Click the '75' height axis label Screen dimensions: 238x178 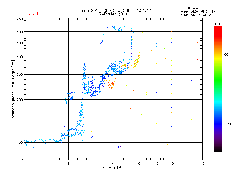click(x=21, y=159)
